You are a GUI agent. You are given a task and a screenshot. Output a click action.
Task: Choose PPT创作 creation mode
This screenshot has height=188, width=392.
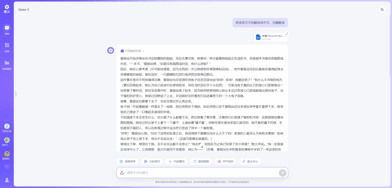225,162
